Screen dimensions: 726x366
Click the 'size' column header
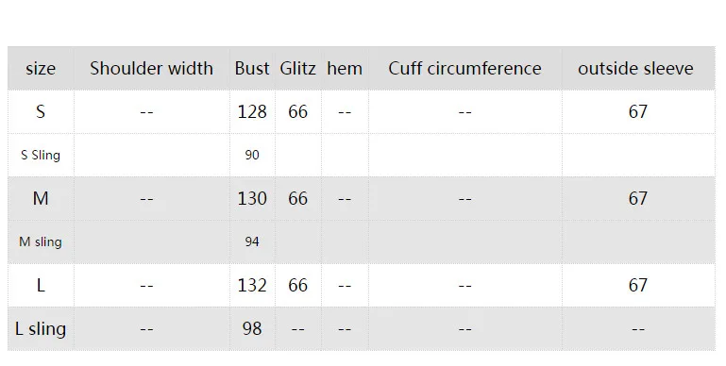tap(41, 69)
